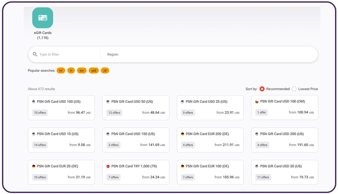Viewport: 338px width, 194px height.
Task: Click the inr popular search chip
Action: (x=61, y=70)
